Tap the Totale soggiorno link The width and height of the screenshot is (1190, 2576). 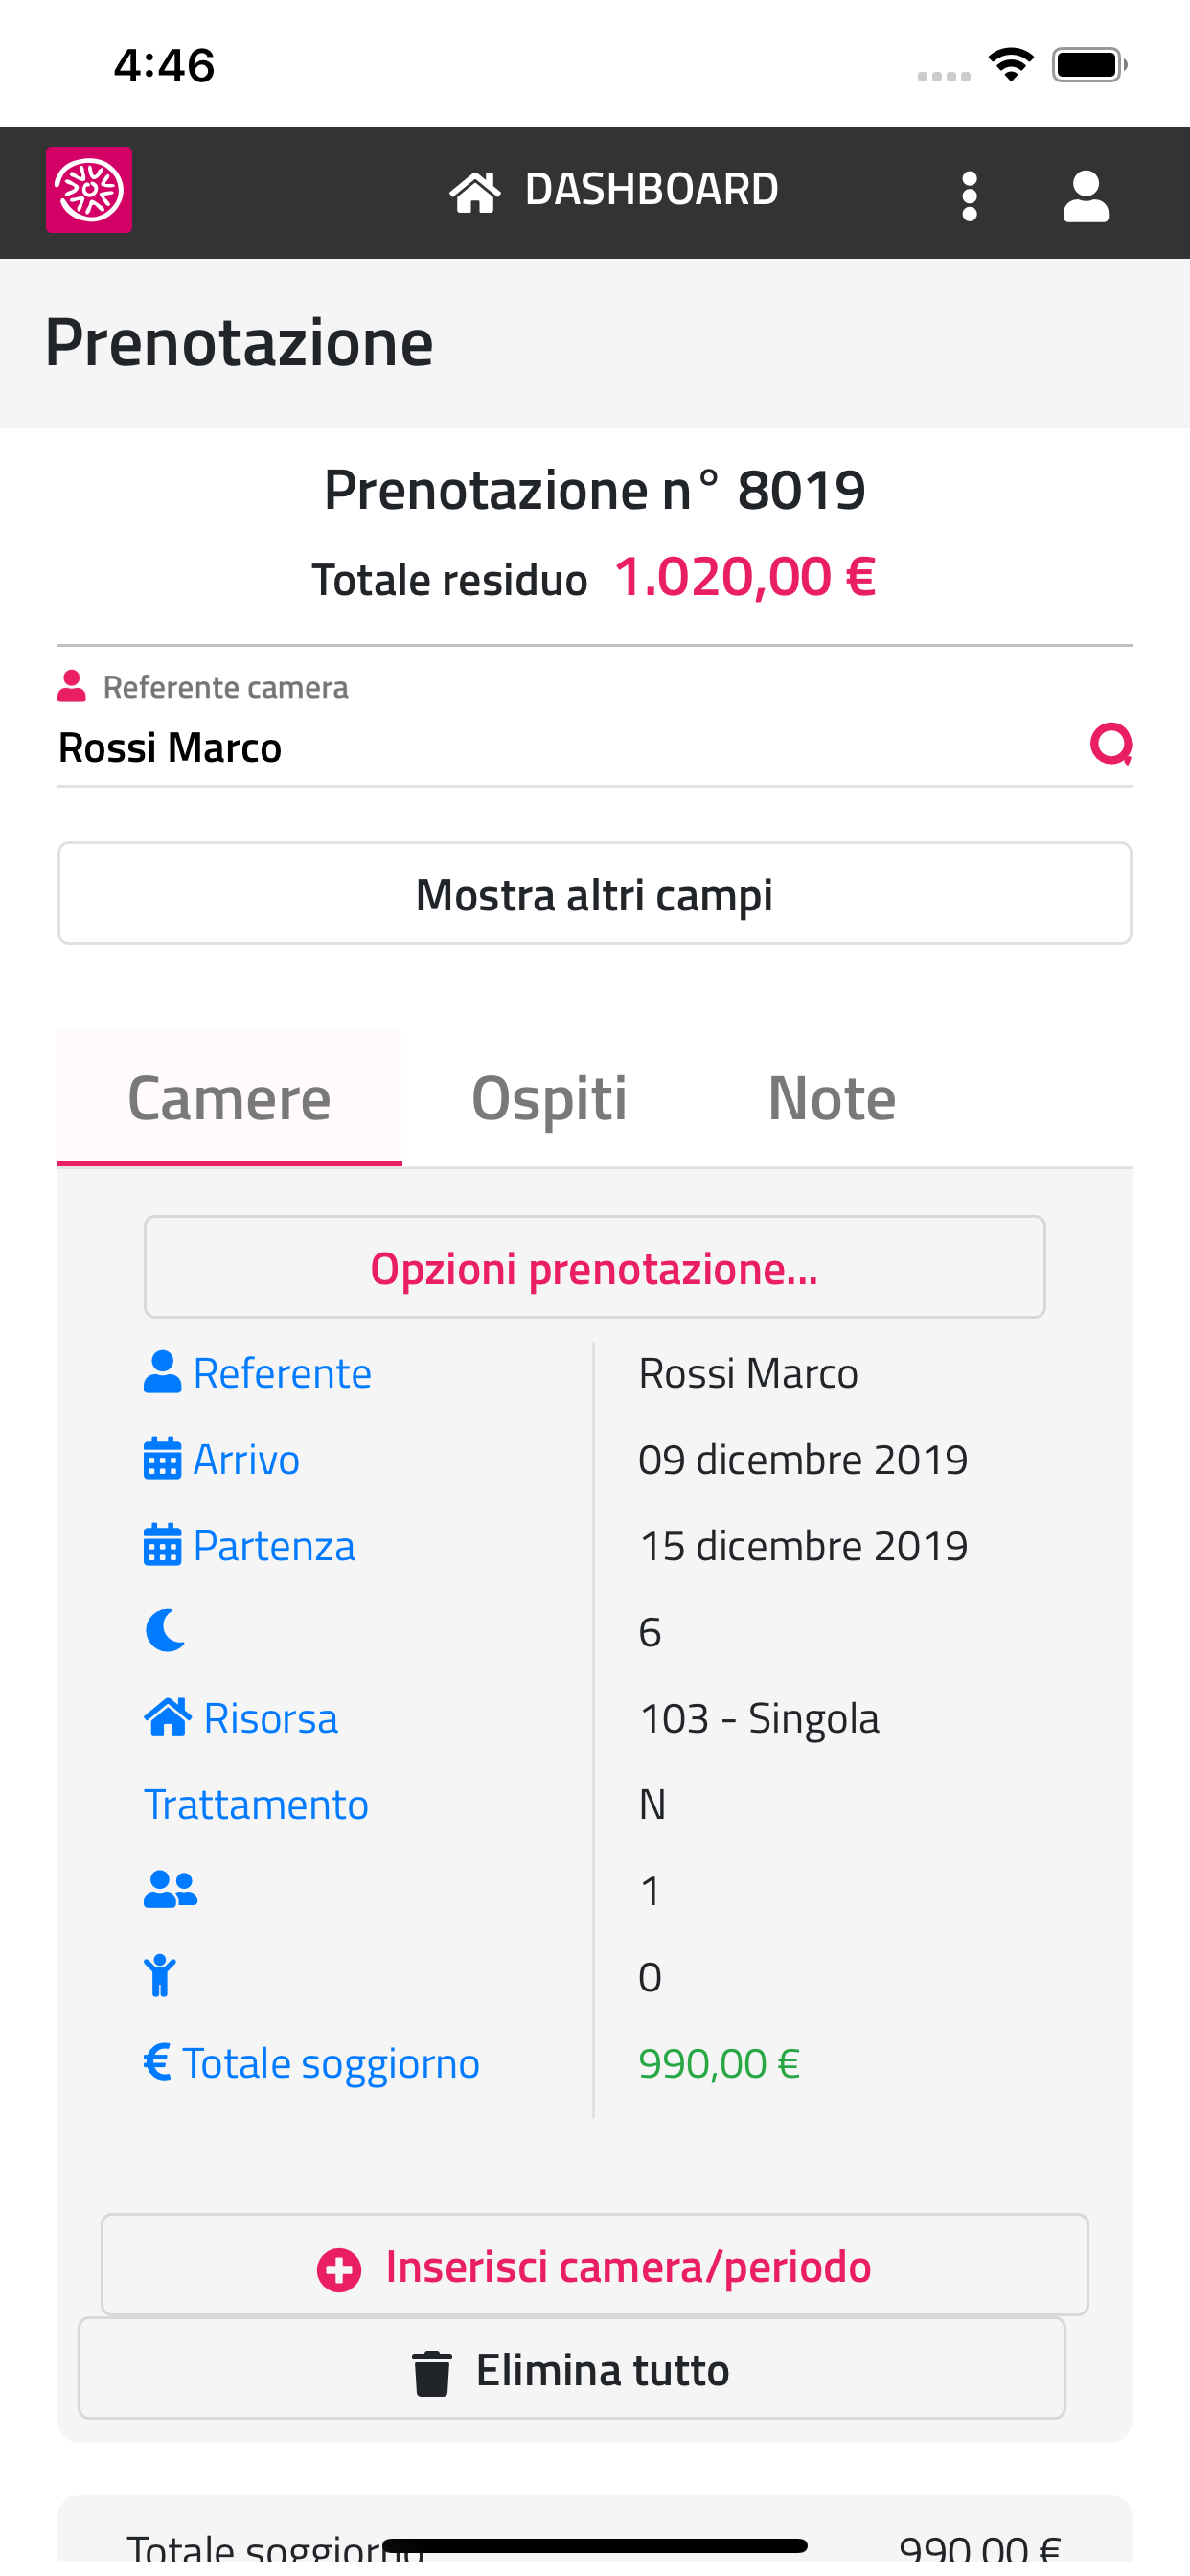click(330, 2063)
